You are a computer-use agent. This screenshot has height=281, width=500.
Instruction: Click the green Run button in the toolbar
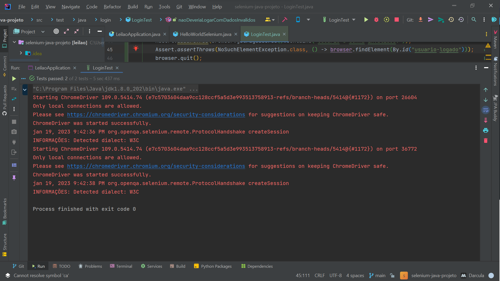[366, 20]
